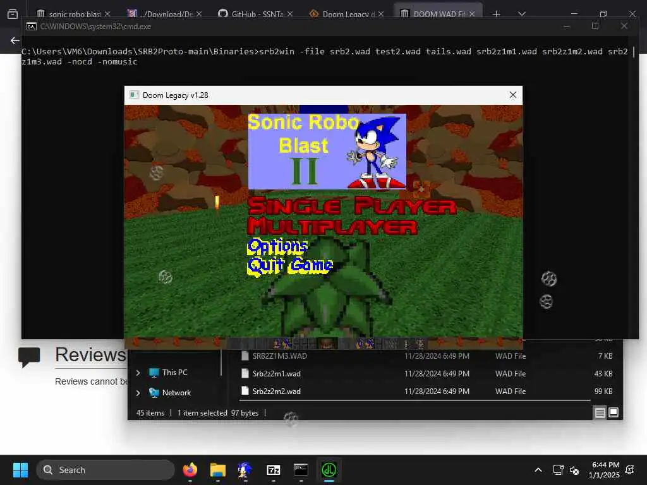This screenshot has height=485, width=647.
Task: Switch Explorer to details view
Action: click(600, 412)
